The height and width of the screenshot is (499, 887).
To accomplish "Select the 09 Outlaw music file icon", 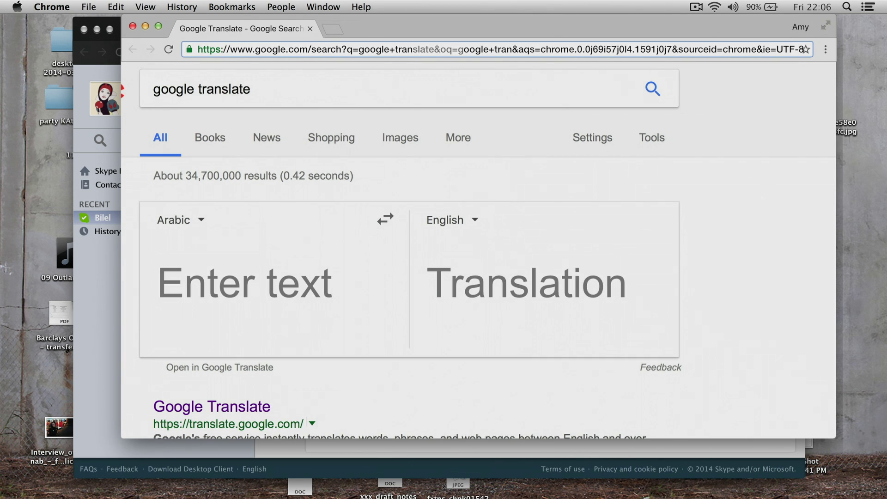I will click(x=65, y=253).
